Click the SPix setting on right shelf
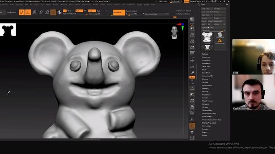This screenshot has height=154, width=275. click(192, 24)
